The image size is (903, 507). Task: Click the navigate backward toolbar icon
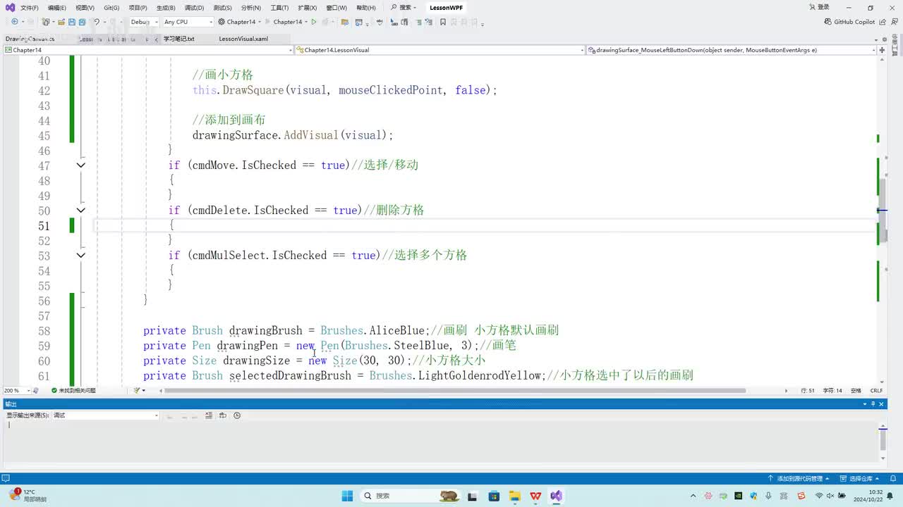click(x=14, y=22)
